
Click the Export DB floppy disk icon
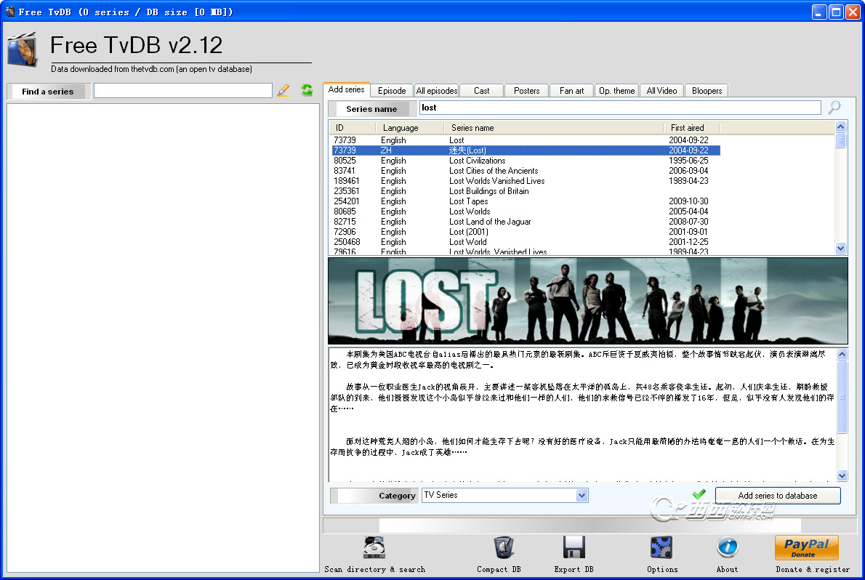pos(574,547)
